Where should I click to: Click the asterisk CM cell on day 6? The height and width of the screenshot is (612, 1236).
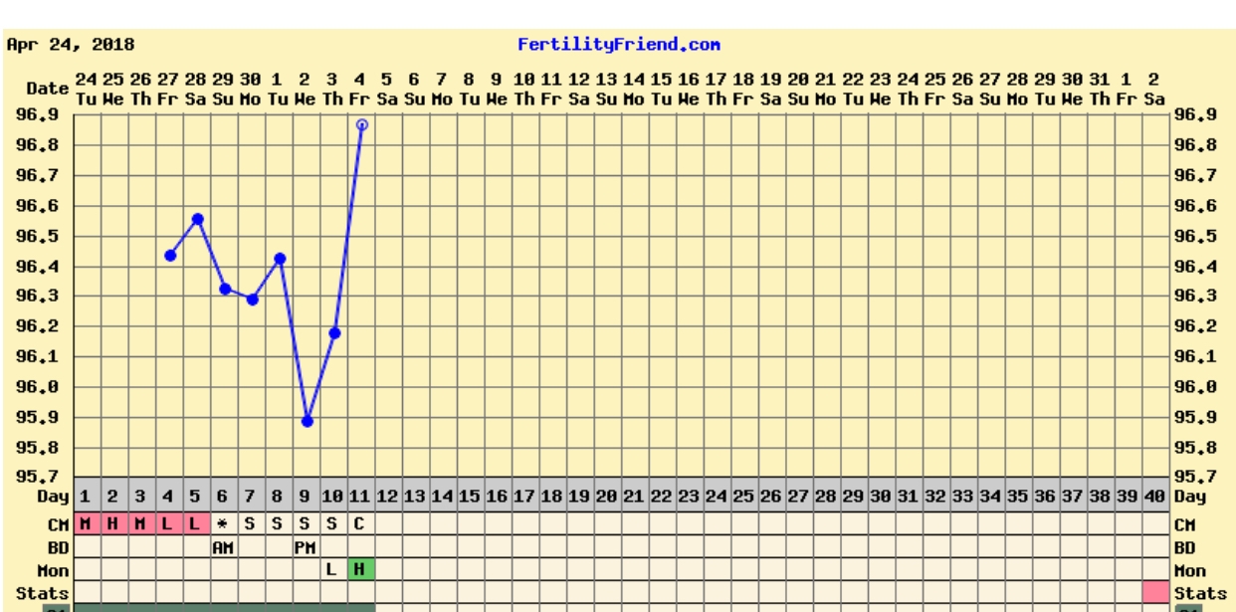(223, 524)
